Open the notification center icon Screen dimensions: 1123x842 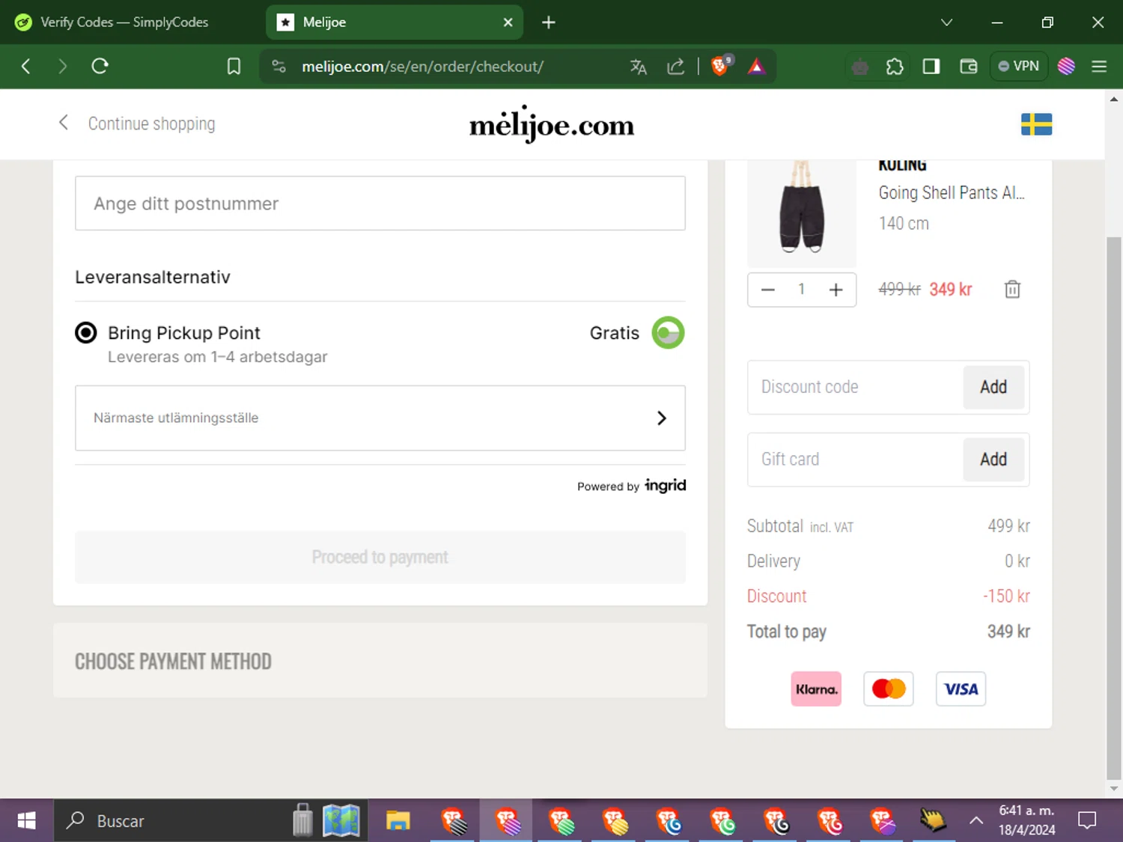pos(1087,821)
